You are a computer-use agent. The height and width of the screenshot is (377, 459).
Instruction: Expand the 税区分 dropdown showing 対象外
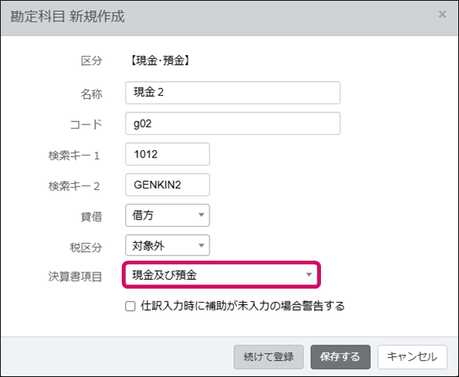pyautogui.click(x=168, y=246)
